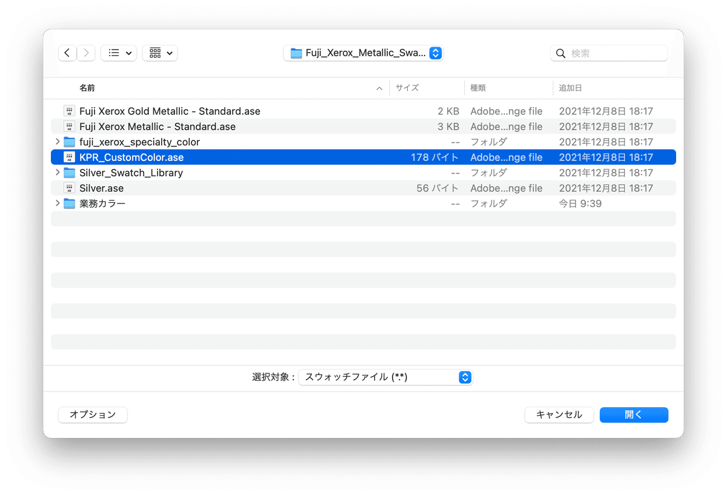Open the スウォッチファイル (*.*) file type dropdown
The height and width of the screenshot is (495, 727).
tap(385, 377)
